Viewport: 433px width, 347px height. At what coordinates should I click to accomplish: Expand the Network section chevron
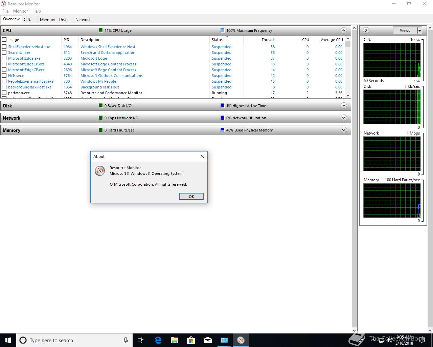[x=344, y=118]
